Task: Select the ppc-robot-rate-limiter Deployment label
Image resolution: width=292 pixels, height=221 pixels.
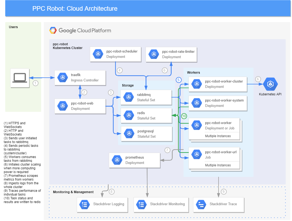Action: click(x=178, y=54)
